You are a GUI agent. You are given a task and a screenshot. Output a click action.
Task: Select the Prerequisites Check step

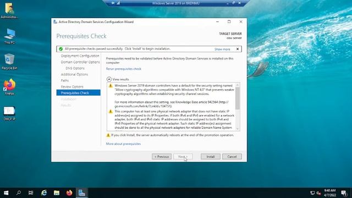tap(78, 93)
